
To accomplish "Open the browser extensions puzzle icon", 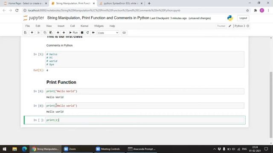I will click(255, 10).
